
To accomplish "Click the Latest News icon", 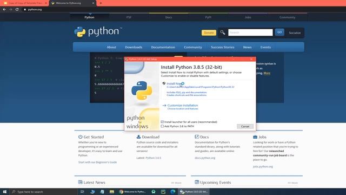I will coord(80,182).
